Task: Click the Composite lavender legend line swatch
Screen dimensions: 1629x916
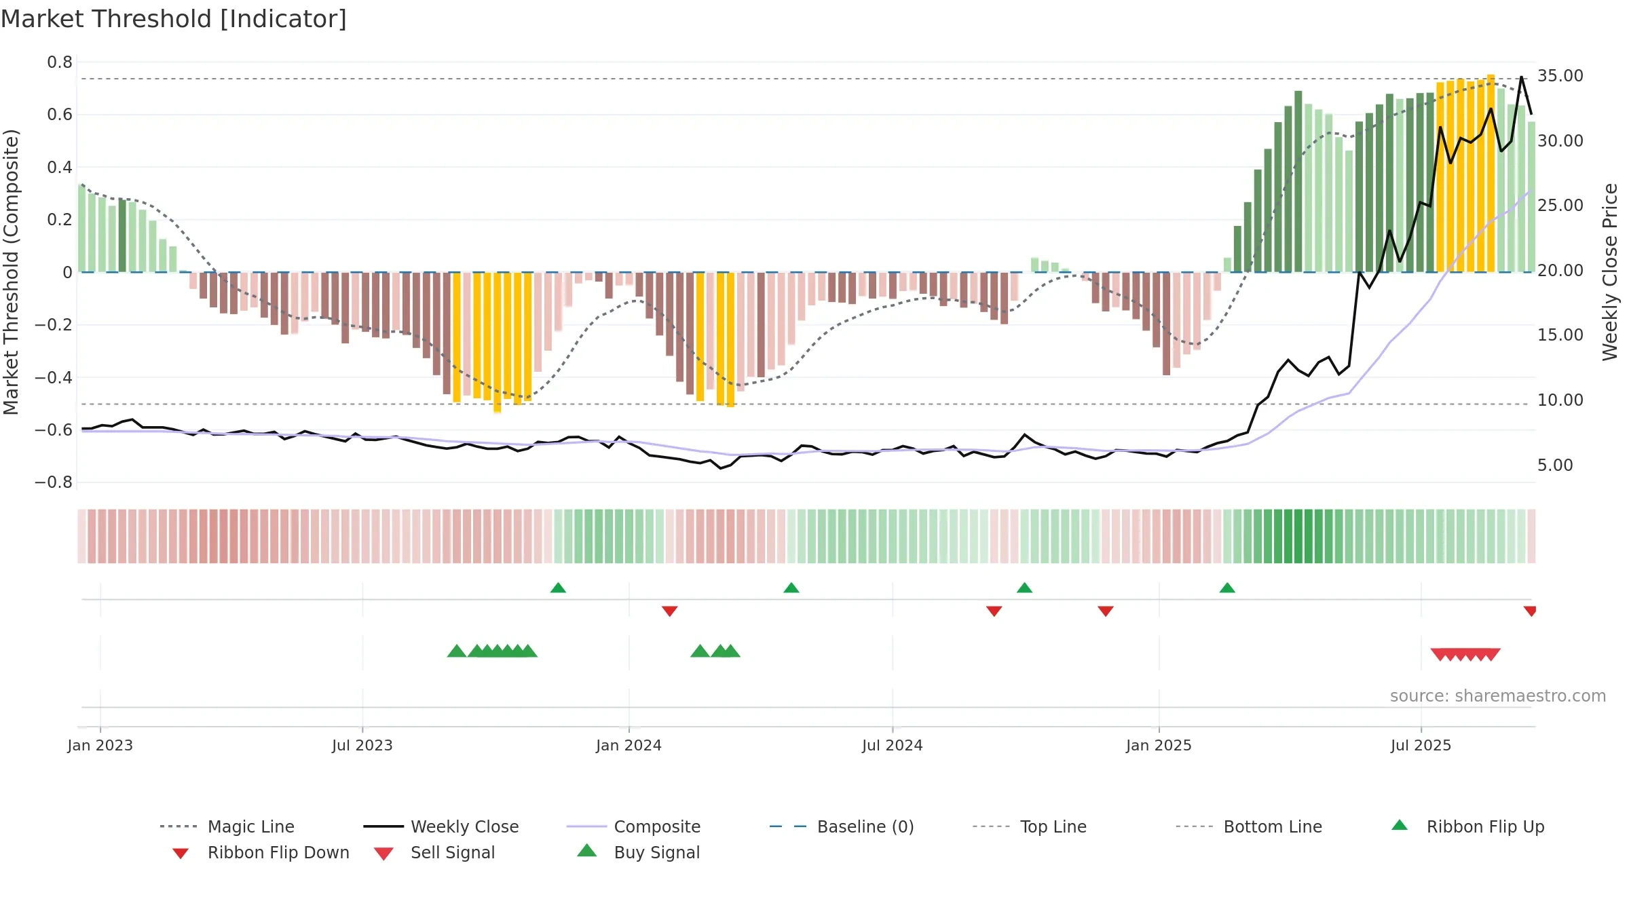Action: pos(586,826)
